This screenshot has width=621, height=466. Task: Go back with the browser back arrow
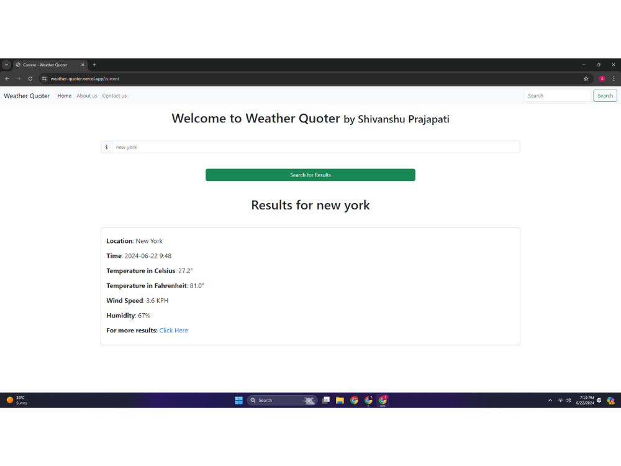coord(7,78)
